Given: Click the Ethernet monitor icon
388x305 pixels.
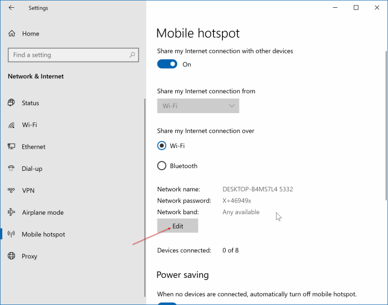Looking at the screenshot, I should (x=12, y=146).
